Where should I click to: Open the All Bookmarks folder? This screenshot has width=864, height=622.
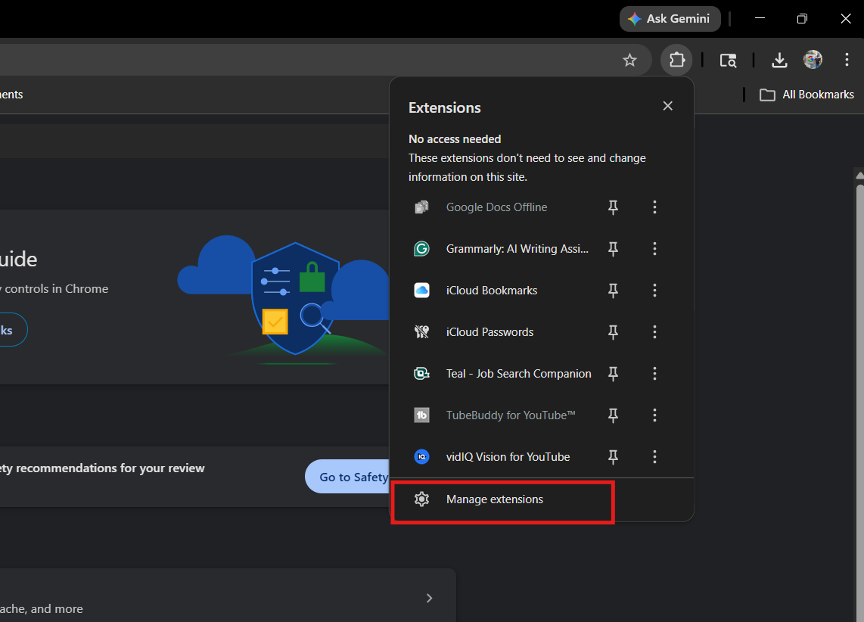807,95
